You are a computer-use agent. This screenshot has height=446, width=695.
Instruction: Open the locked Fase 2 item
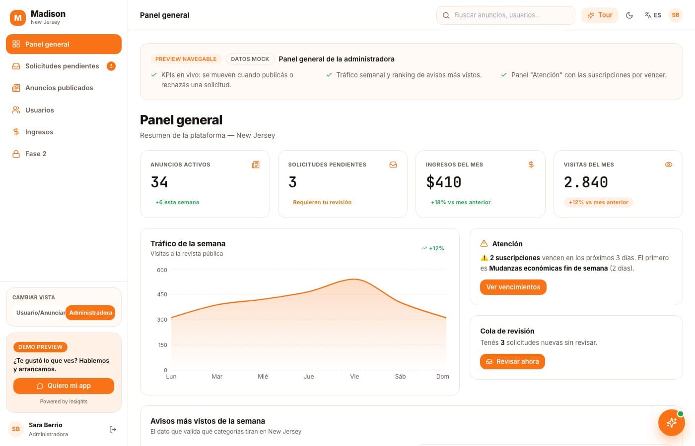tap(64, 154)
